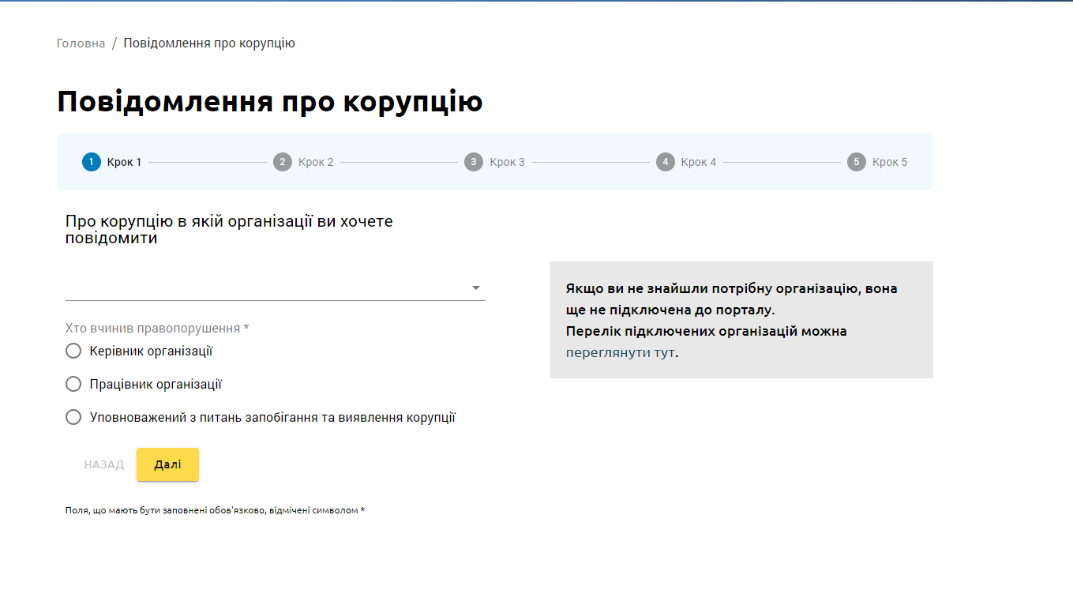The width and height of the screenshot is (1073, 605).
Task: Click the grey step 2 circle icon
Action: point(283,162)
